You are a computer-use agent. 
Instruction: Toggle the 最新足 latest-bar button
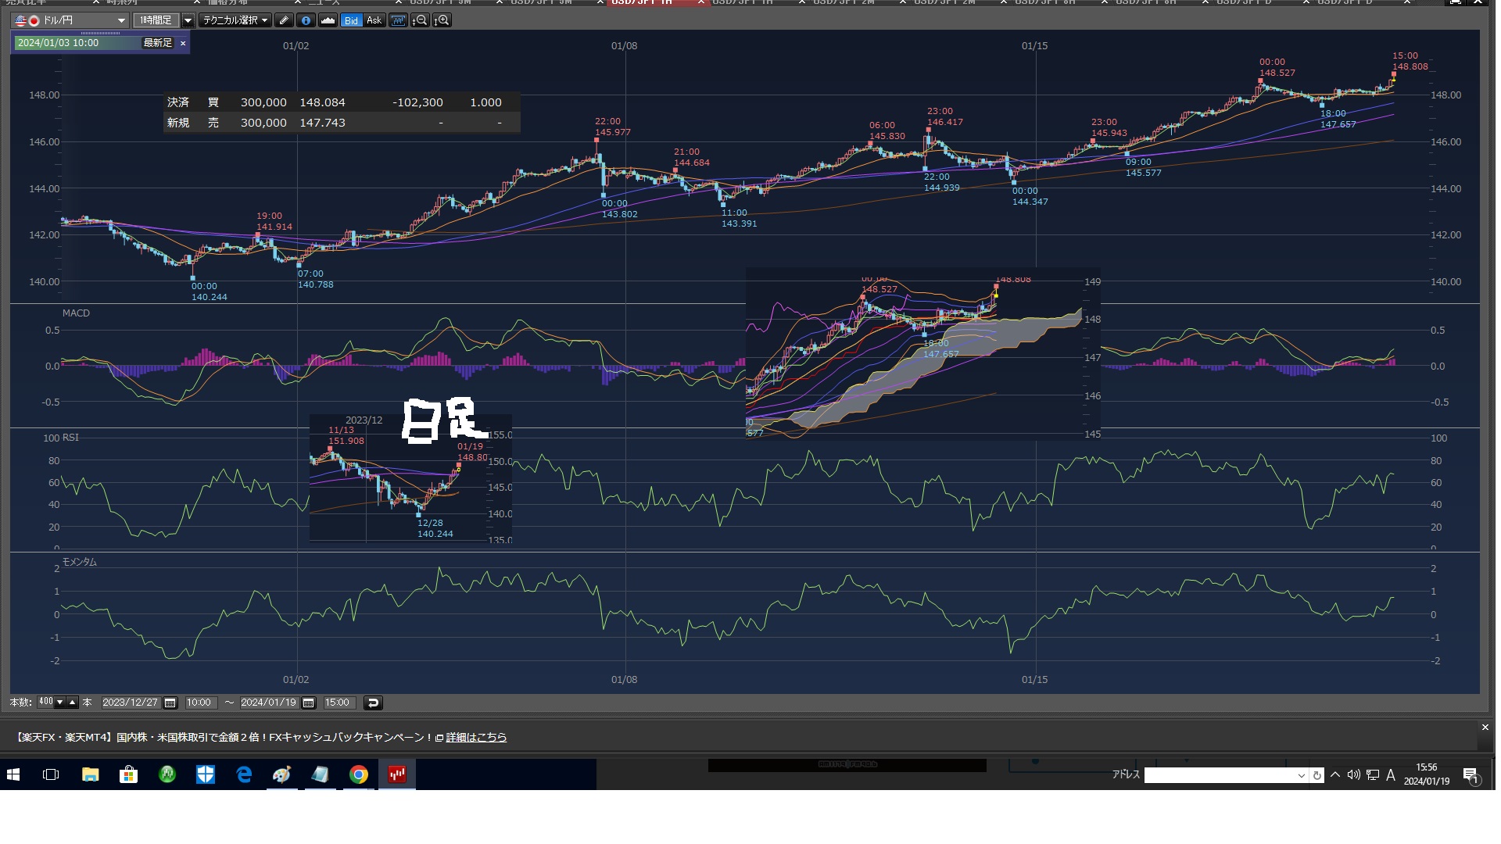click(x=157, y=43)
